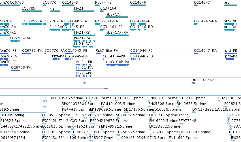Select the CG6785 gene feature bar

[31, 11]
